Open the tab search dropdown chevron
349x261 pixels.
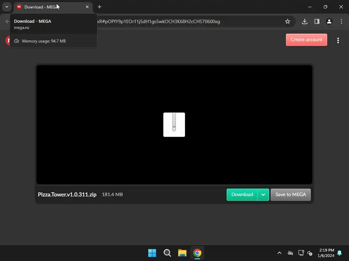(7, 7)
